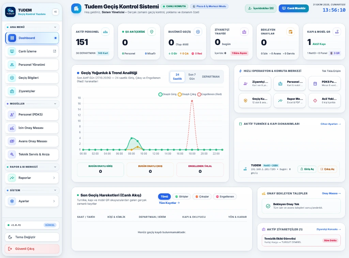Click the Ziyaretçiler sidebar icon
This screenshot has width=349, height=258.
[12, 91]
